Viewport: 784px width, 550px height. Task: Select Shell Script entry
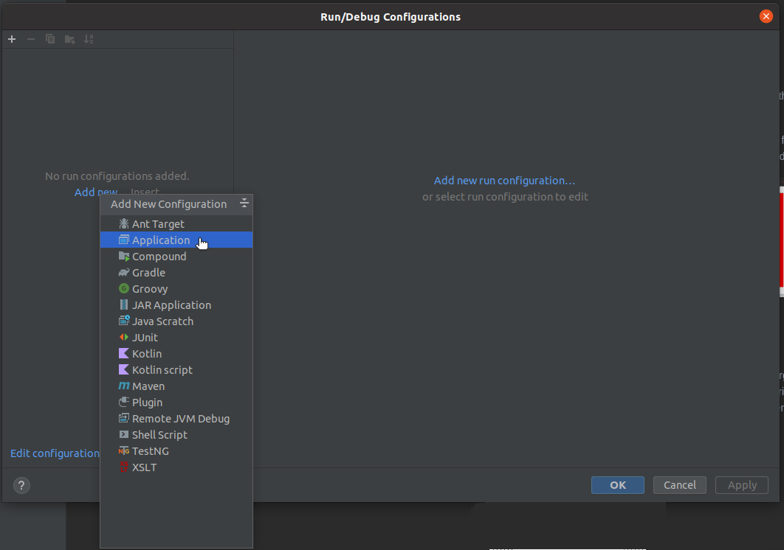pos(176,434)
